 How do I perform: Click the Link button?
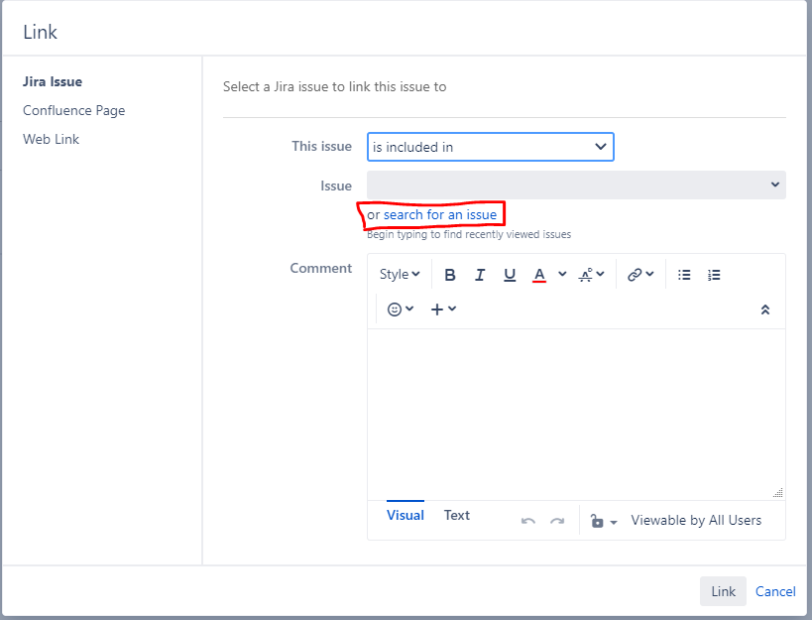click(x=723, y=591)
